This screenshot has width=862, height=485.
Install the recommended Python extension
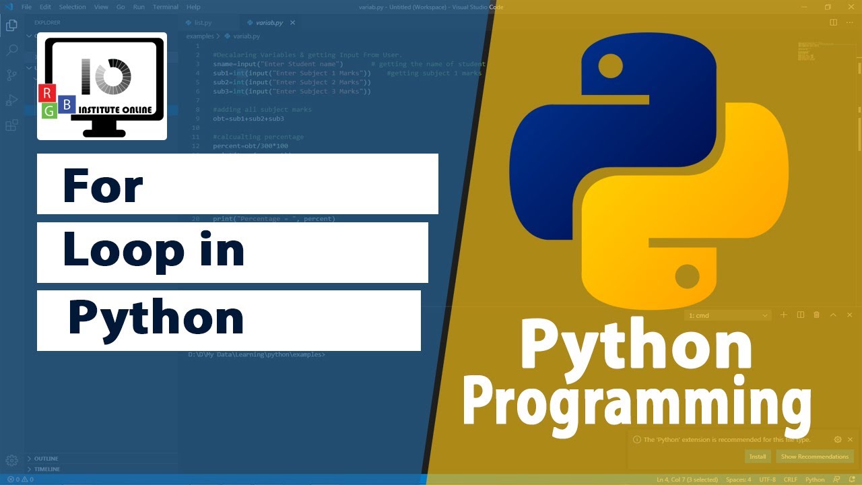pyautogui.click(x=758, y=457)
